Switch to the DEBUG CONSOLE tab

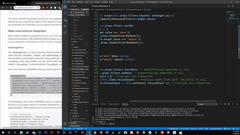(x=114, y=104)
